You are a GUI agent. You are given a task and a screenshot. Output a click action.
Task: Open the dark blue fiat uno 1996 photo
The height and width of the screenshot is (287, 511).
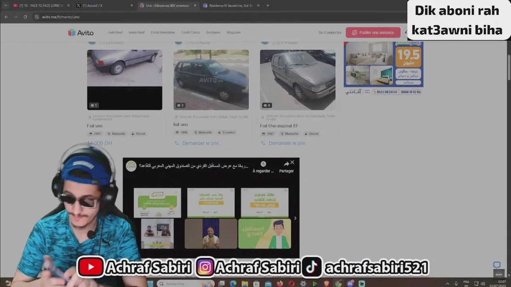211,80
